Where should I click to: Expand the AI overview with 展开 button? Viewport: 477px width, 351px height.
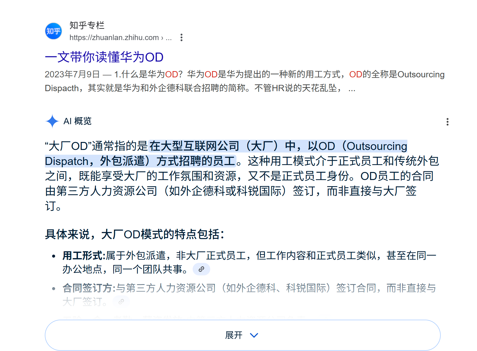click(x=243, y=335)
